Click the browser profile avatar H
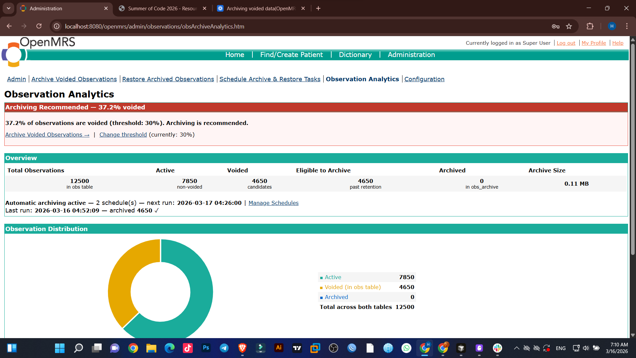636x358 pixels. (x=612, y=26)
